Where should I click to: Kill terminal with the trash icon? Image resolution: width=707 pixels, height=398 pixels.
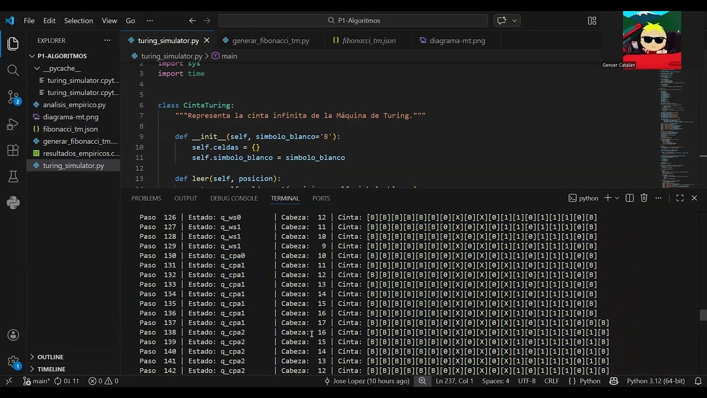pos(644,198)
